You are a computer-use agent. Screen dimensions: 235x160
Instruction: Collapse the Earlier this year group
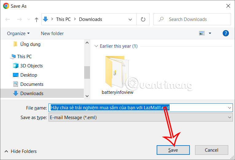tap(96, 46)
